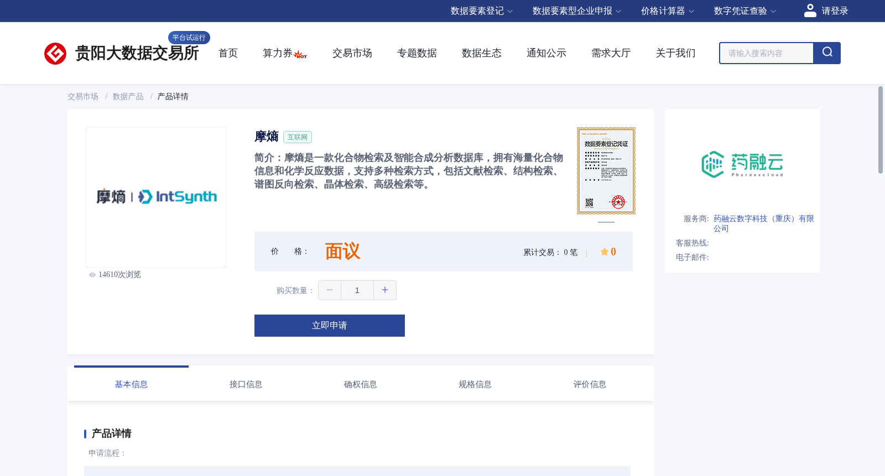The width and height of the screenshot is (885, 476).
Task: Click the 14610次浏览 view count
Action: pyautogui.click(x=119, y=275)
